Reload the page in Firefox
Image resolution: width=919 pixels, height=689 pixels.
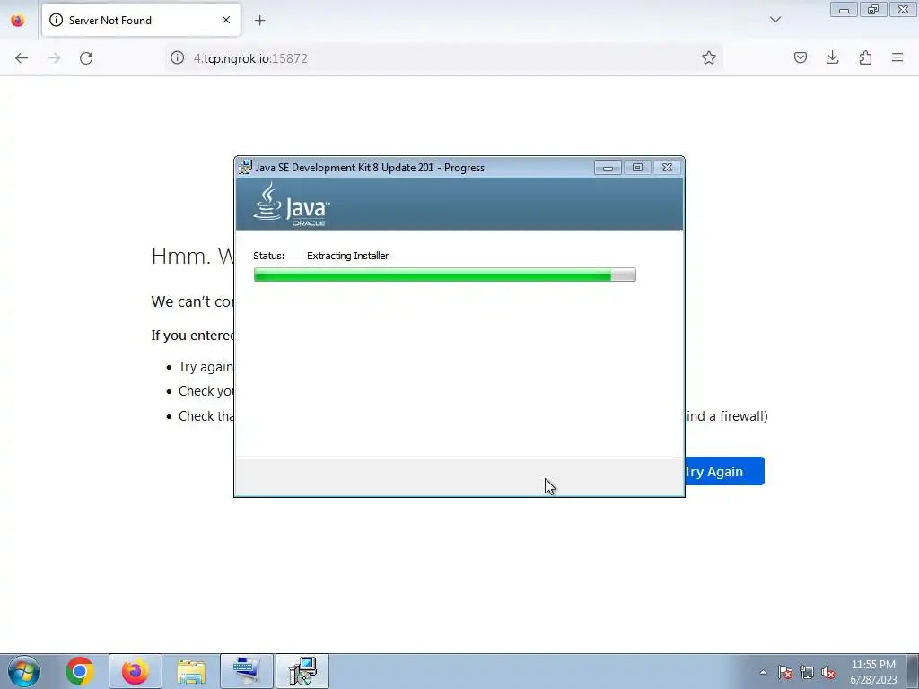coord(86,58)
